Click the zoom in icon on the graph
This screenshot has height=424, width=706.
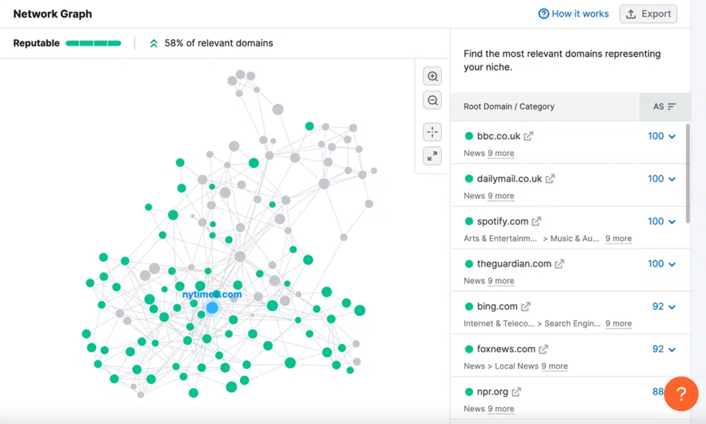point(432,76)
